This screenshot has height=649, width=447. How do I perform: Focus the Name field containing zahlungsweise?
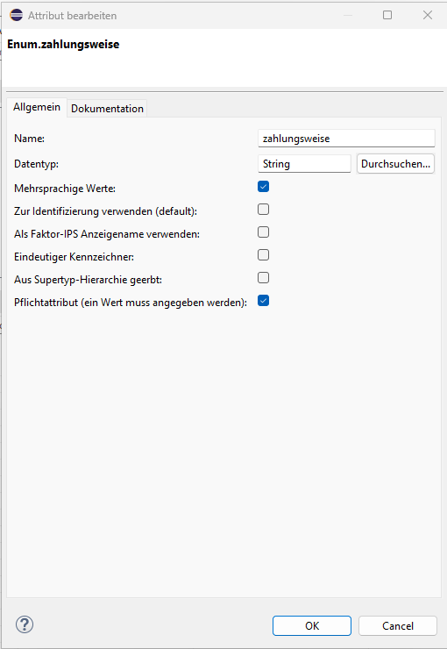[346, 139]
